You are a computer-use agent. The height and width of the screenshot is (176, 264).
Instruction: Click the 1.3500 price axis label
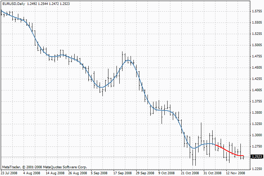click(257, 113)
